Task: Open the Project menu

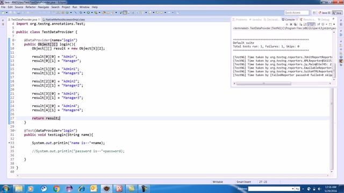Action: (66, 7)
